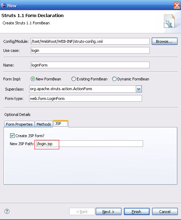
Task: Close the New dialog window
Action: pyautogui.click(x=177, y=6)
